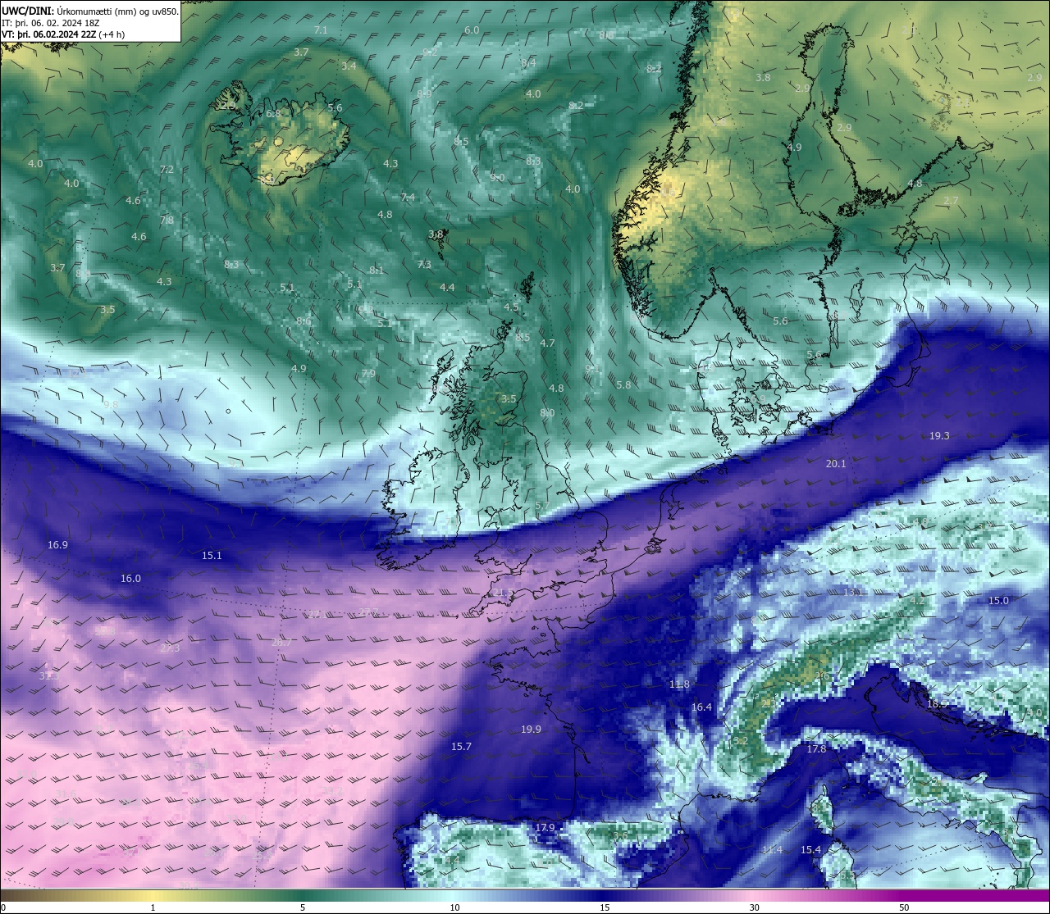
Task: Click the 15.7 value on the map
Action: 461,747
